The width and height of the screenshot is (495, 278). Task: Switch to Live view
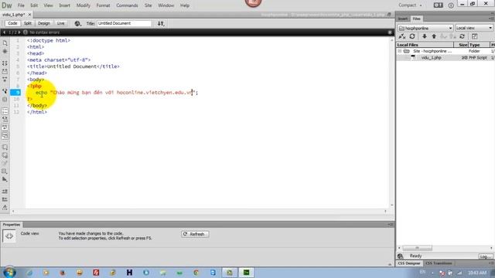[x=60, y=23]
